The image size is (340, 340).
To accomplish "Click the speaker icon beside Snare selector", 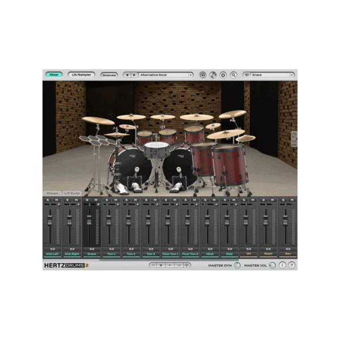I will 246,75.
